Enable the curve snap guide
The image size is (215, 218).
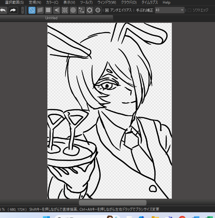[x=81, y=10]
